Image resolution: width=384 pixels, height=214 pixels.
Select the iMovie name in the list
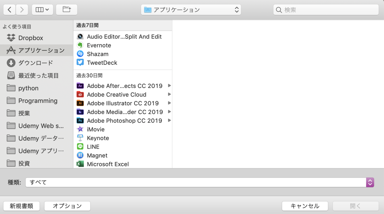tap(96, 129)
